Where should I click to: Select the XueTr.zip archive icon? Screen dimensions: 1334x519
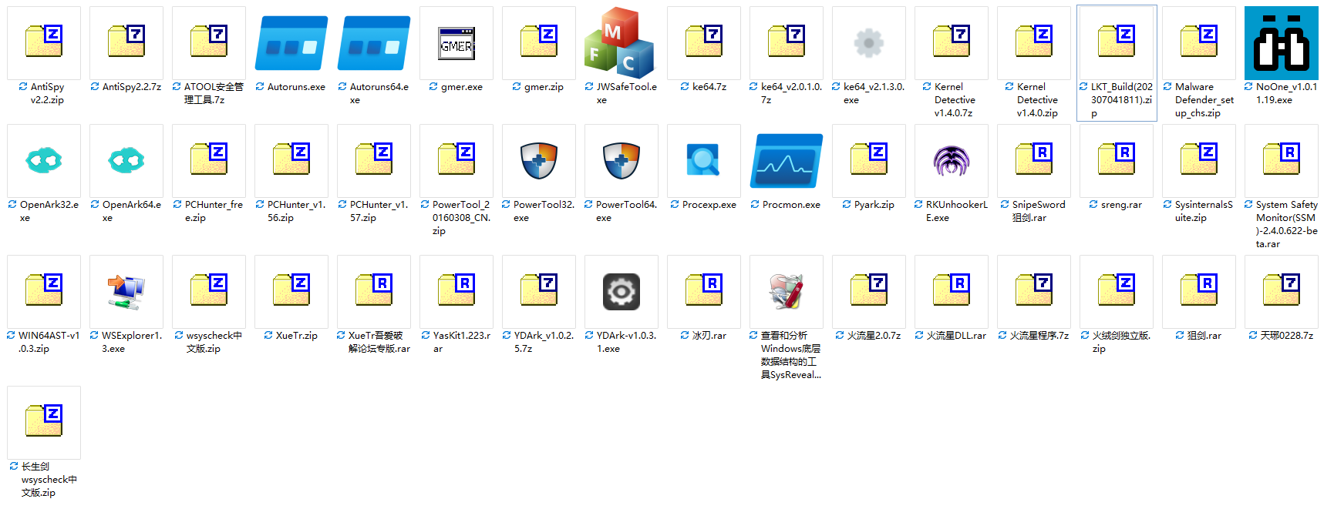tap(291, 292)
